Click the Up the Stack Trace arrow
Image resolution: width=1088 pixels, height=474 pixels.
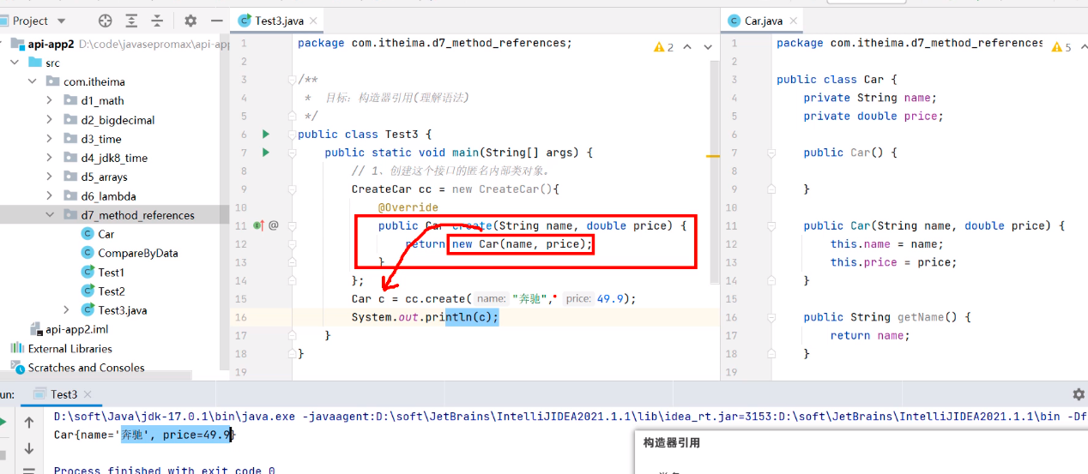pyautogui.click(x=29, y=423)
